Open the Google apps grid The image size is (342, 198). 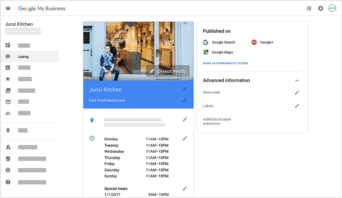pos(309,8)
